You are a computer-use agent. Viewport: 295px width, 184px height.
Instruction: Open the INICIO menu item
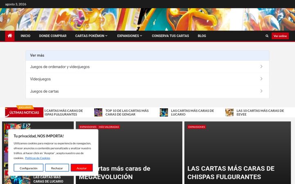pyautogui.click(x=25, y=36)
